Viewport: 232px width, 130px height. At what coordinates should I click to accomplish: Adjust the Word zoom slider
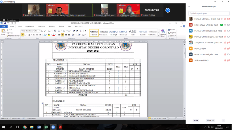point(176,118)
